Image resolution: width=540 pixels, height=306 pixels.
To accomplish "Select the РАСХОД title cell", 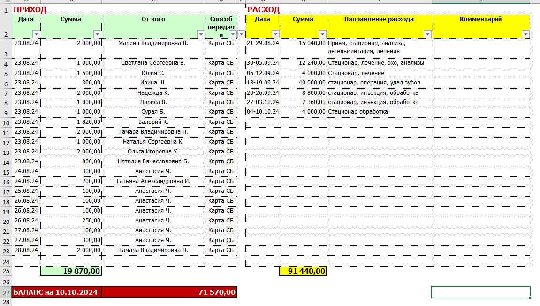I will click(264, 10).
